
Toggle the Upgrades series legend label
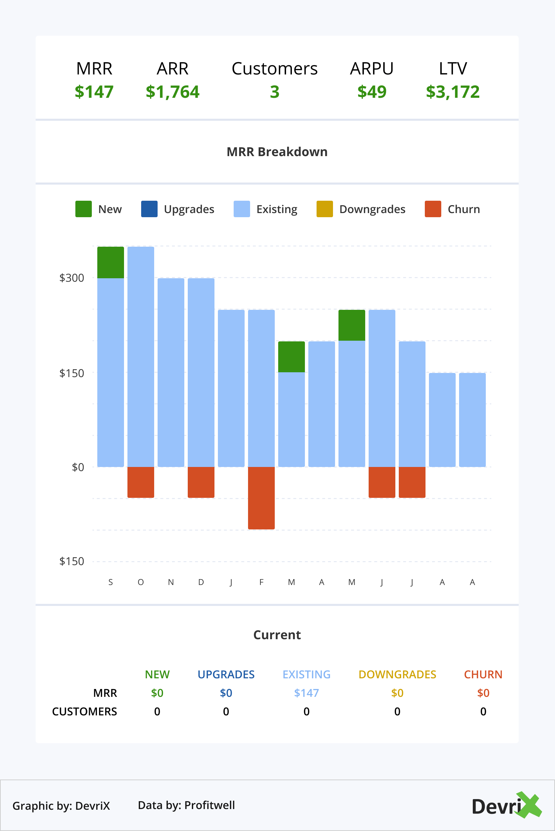[189, 209]
